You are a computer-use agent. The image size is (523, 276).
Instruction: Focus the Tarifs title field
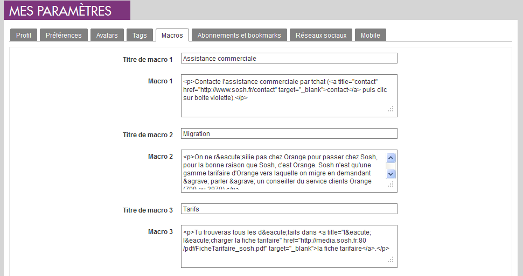pos(289,209)
